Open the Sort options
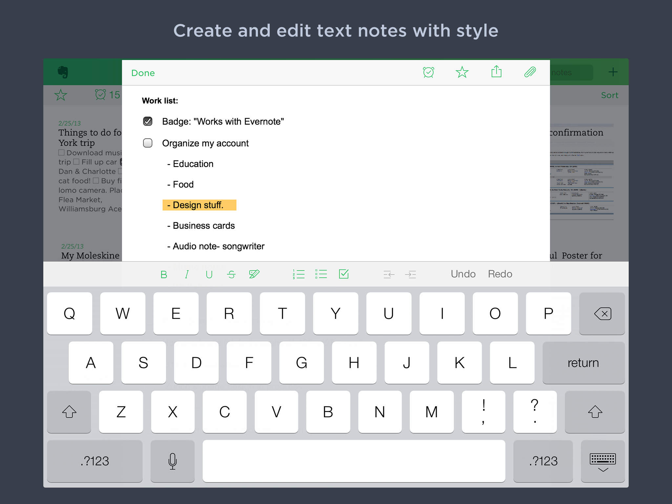 [x=609, y=95]
